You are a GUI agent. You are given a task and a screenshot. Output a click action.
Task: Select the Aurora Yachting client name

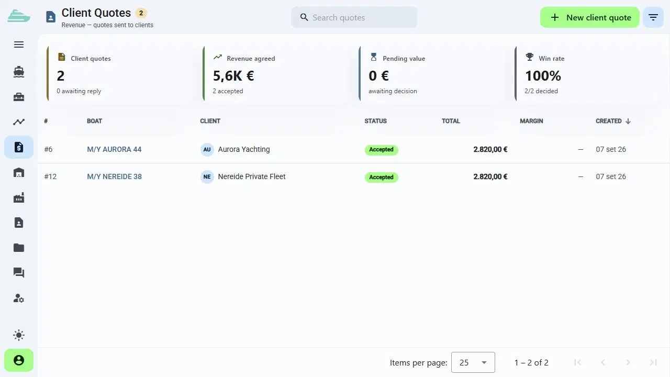244,149
